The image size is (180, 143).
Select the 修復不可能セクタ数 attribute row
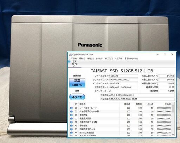click(x=121, y=122)
